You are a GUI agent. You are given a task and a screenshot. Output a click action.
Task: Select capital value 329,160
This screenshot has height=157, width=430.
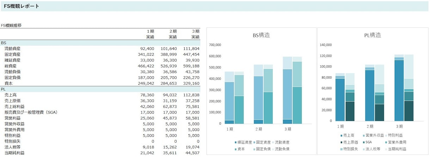click(191, 83)
